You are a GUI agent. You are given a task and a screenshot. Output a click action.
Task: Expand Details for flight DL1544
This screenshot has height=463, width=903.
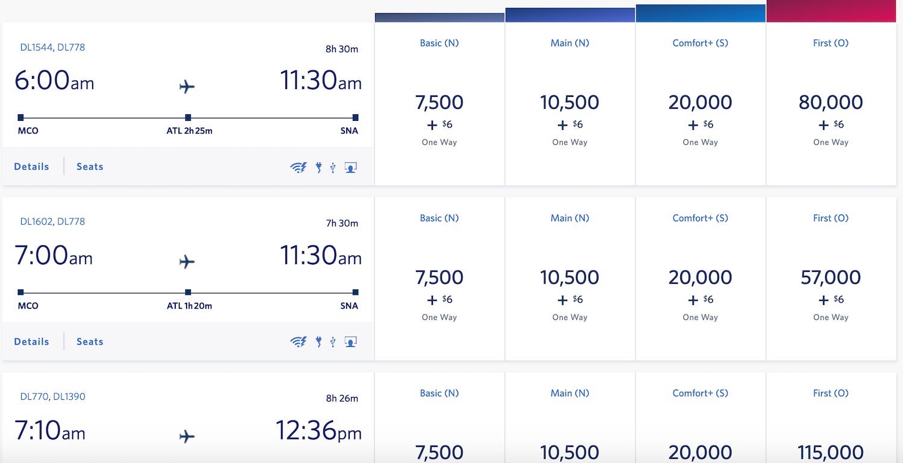click(x=31, y=167)
